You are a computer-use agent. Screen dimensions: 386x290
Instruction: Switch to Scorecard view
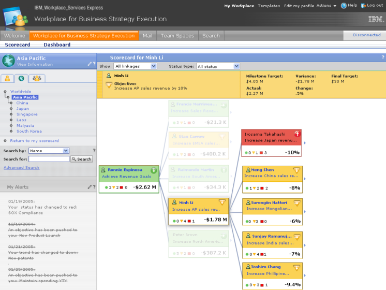(18, 45)
